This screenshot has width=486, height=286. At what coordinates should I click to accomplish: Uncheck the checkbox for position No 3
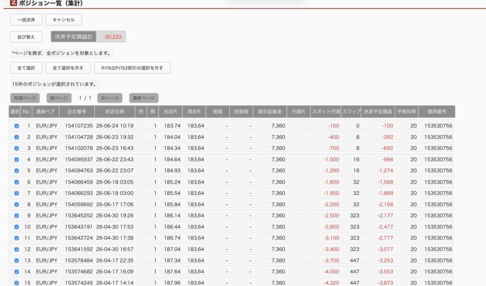click(17, 148)
